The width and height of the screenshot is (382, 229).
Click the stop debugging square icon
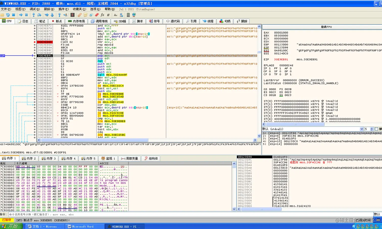click(14, 15)
